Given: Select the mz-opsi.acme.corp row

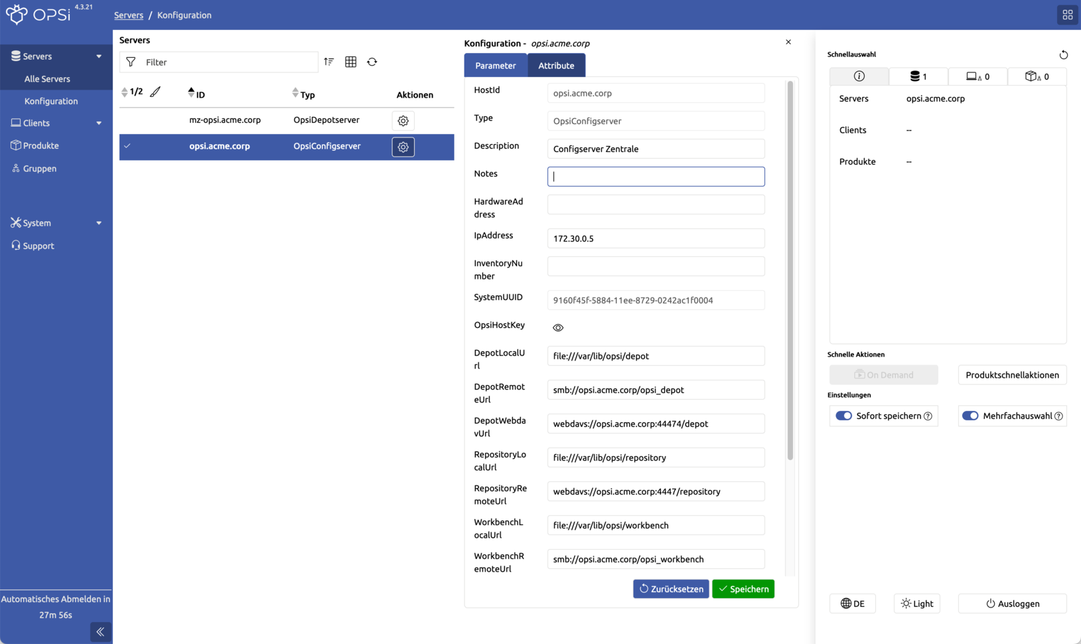Looking at the screenshot, I should pos(287,120).
